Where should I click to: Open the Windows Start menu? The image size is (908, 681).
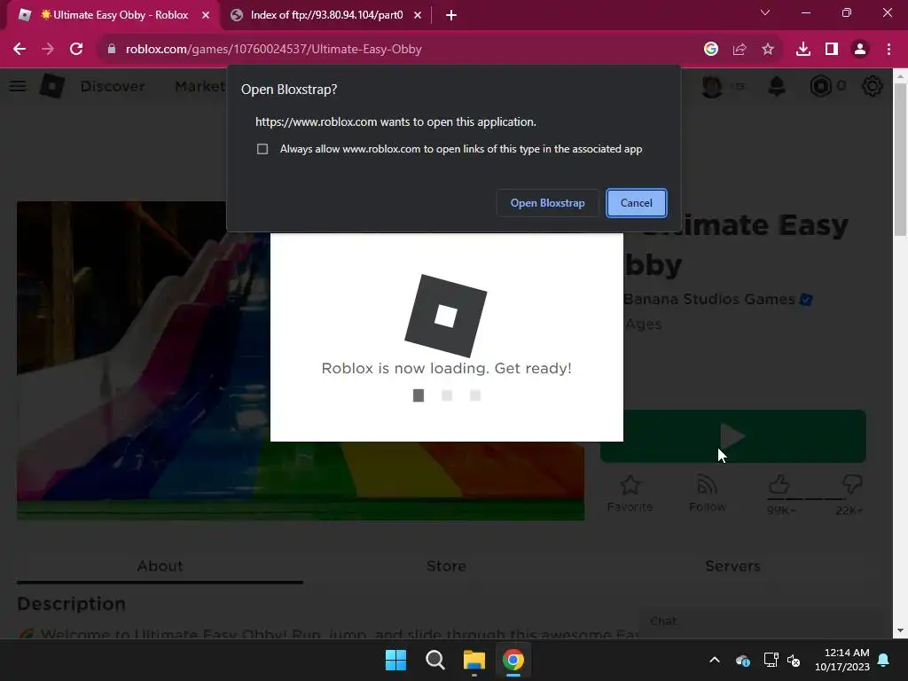396,660
